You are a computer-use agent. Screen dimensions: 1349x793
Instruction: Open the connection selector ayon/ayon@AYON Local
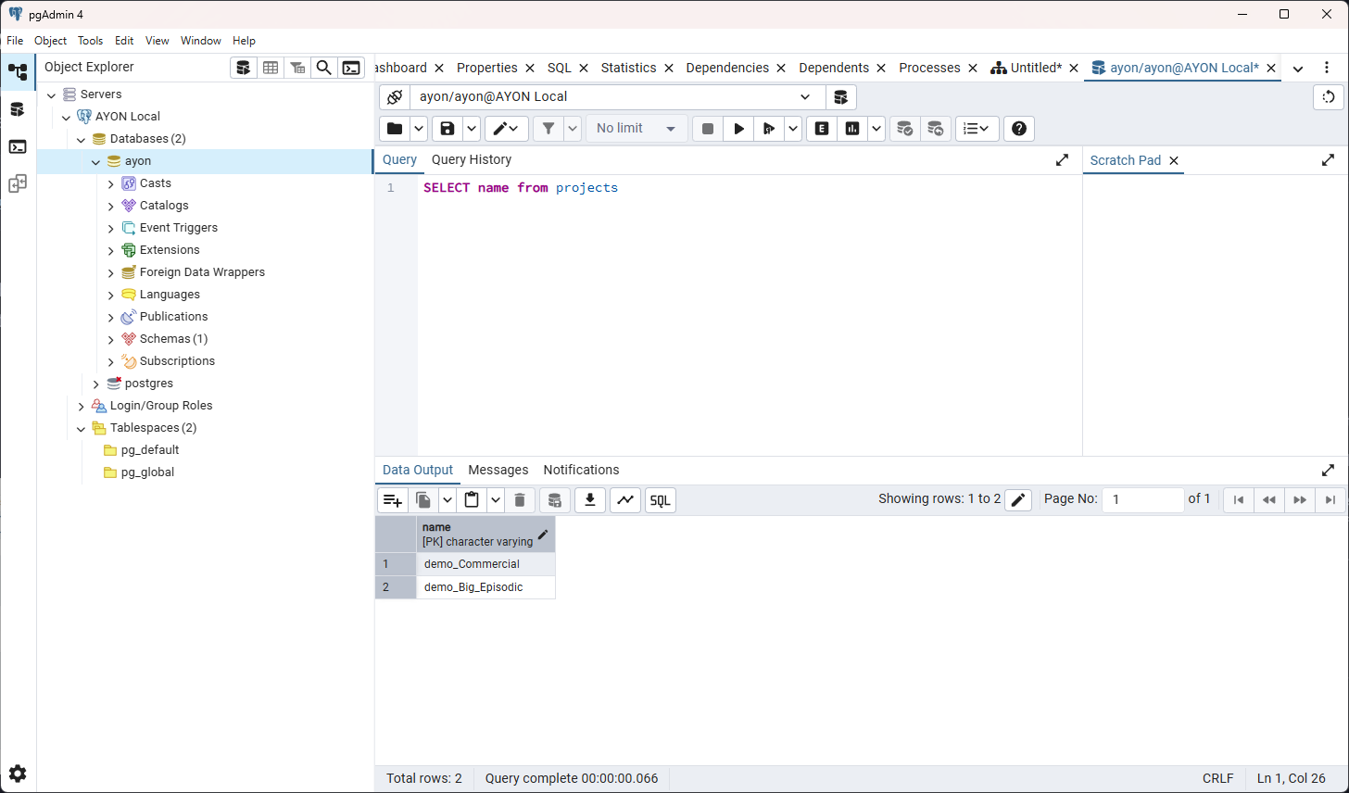615,97
